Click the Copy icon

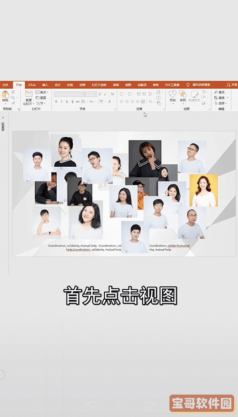pos(13,98)
